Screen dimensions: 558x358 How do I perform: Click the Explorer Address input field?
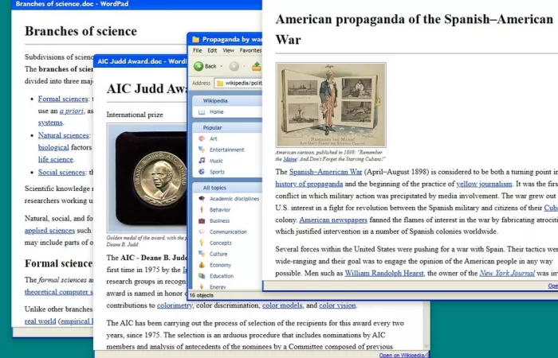pos(238,83)
